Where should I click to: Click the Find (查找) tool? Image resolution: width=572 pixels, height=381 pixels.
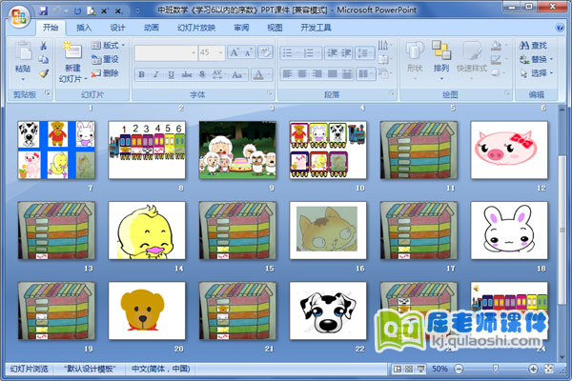point(535,45)
